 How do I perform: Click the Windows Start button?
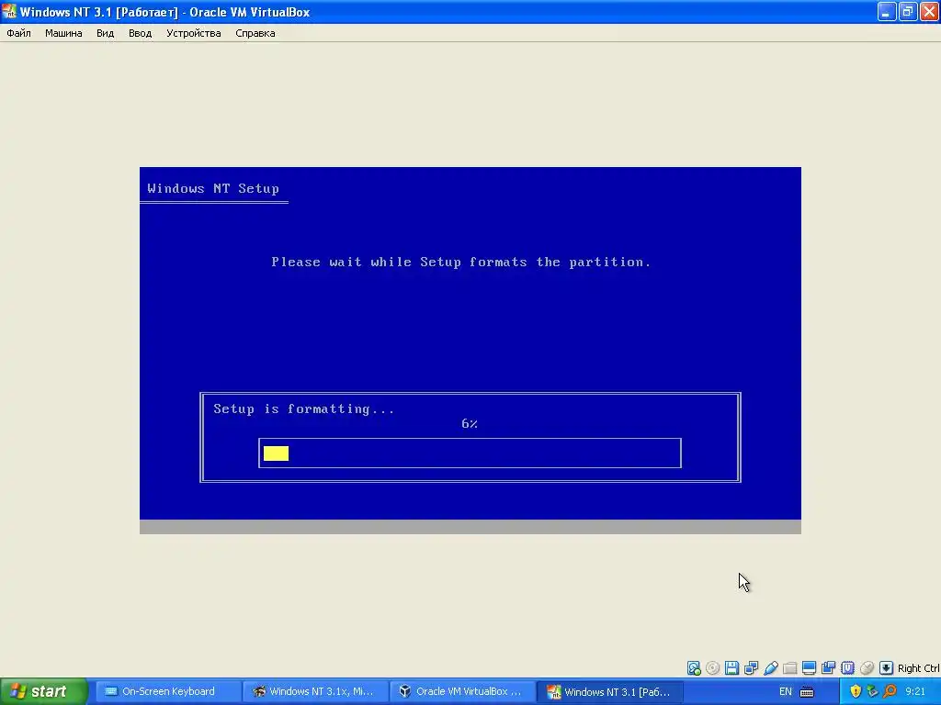[x=43, y=691]
